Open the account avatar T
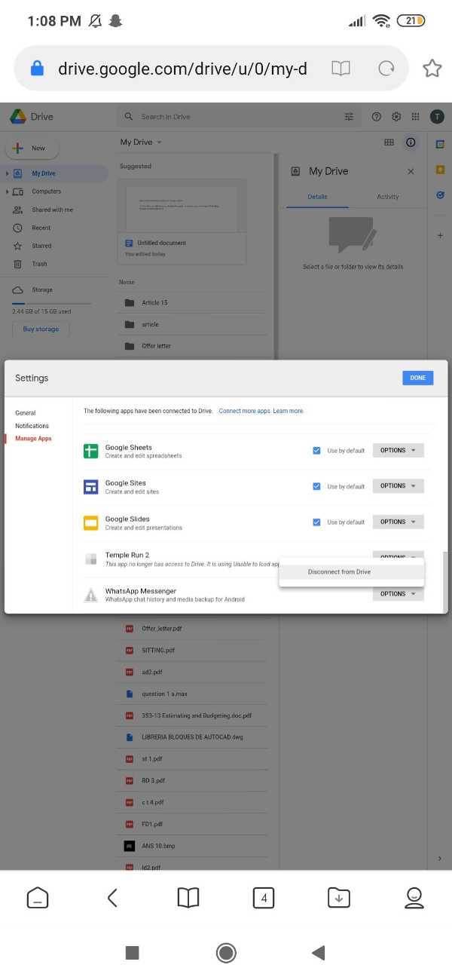The width and height of the screenshot is (452, 980). (x=437, y=117)
